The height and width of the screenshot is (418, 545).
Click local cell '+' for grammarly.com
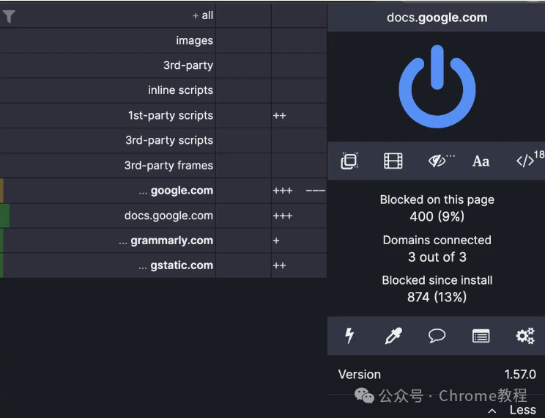point(299,241)
